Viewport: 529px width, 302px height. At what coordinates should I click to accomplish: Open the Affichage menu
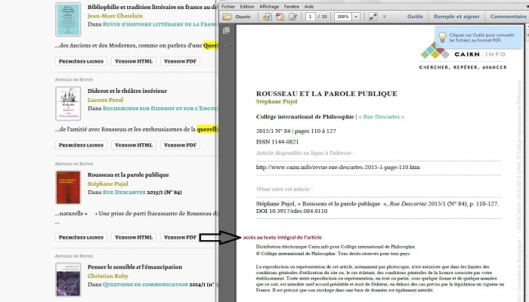pyautogui.click(x=269, y=5)
